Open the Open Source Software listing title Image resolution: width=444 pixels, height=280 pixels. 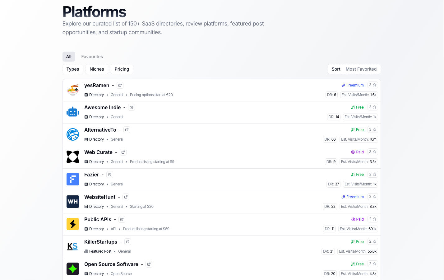click(x=111, y=264)
